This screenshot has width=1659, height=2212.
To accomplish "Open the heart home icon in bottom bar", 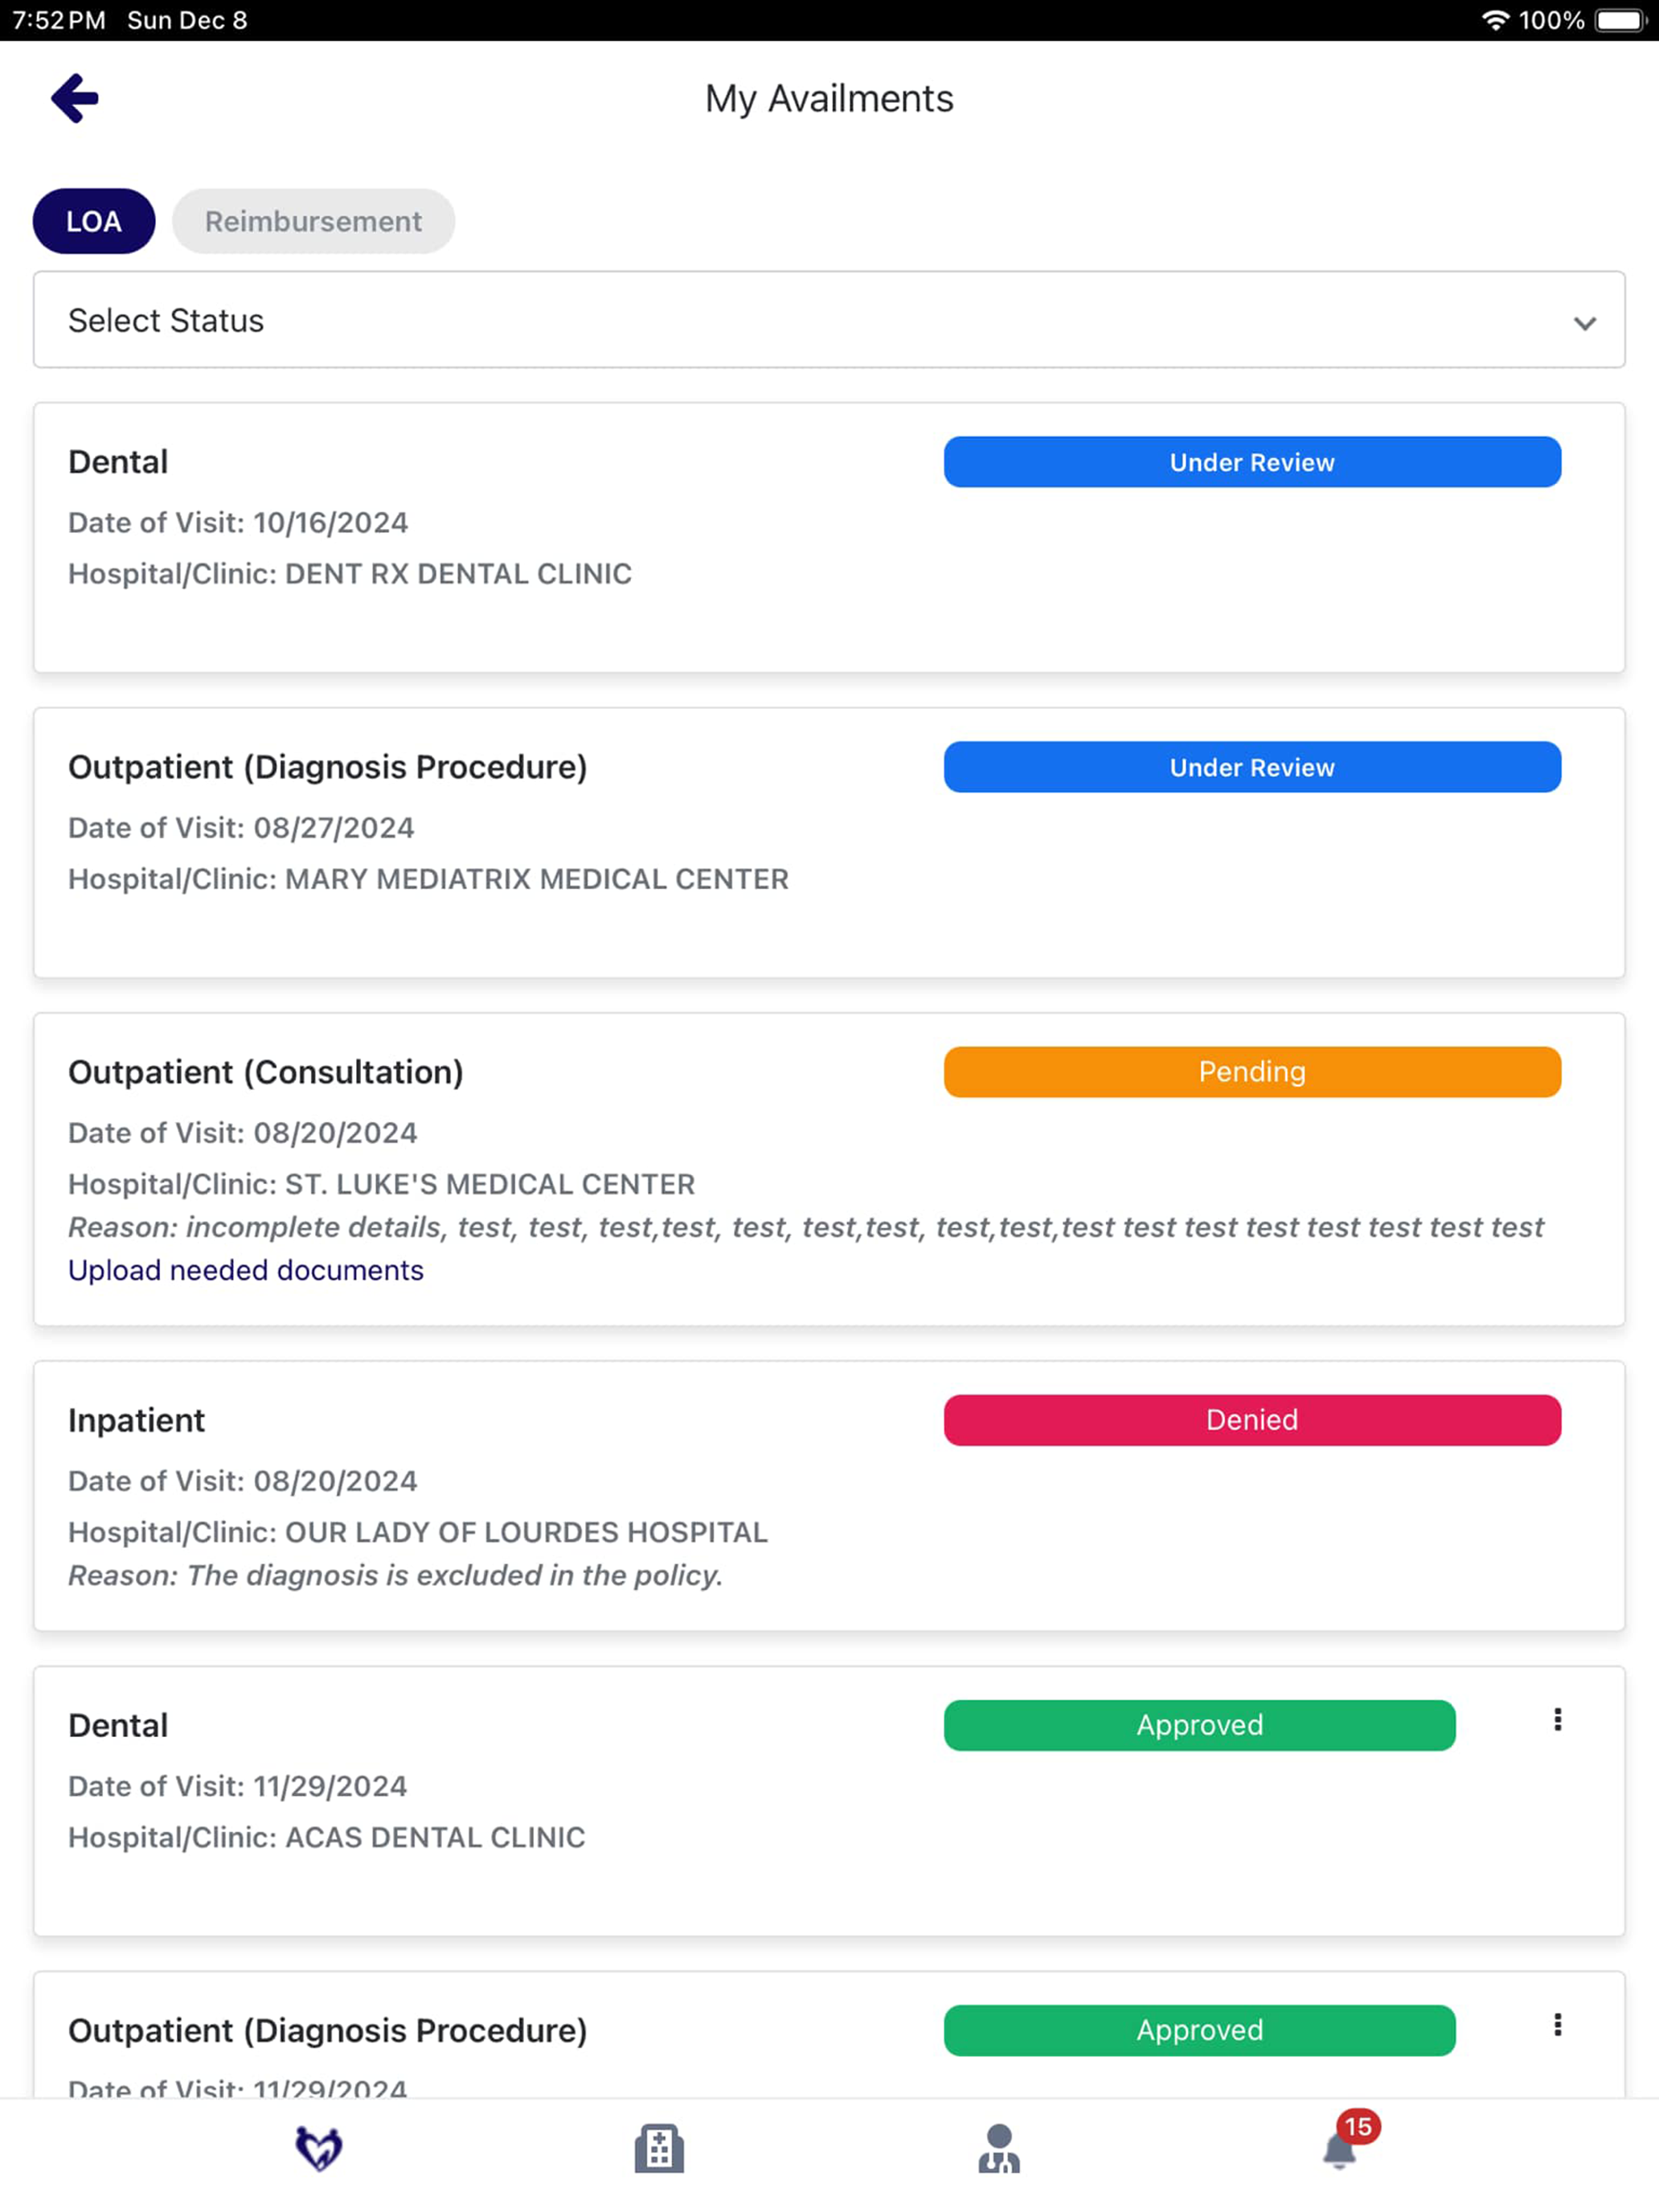I will [x=319, y=2148].
